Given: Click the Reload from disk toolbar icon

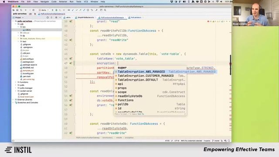Looking at the screenshot, I should pyautogui.click(x=21, y=10).
